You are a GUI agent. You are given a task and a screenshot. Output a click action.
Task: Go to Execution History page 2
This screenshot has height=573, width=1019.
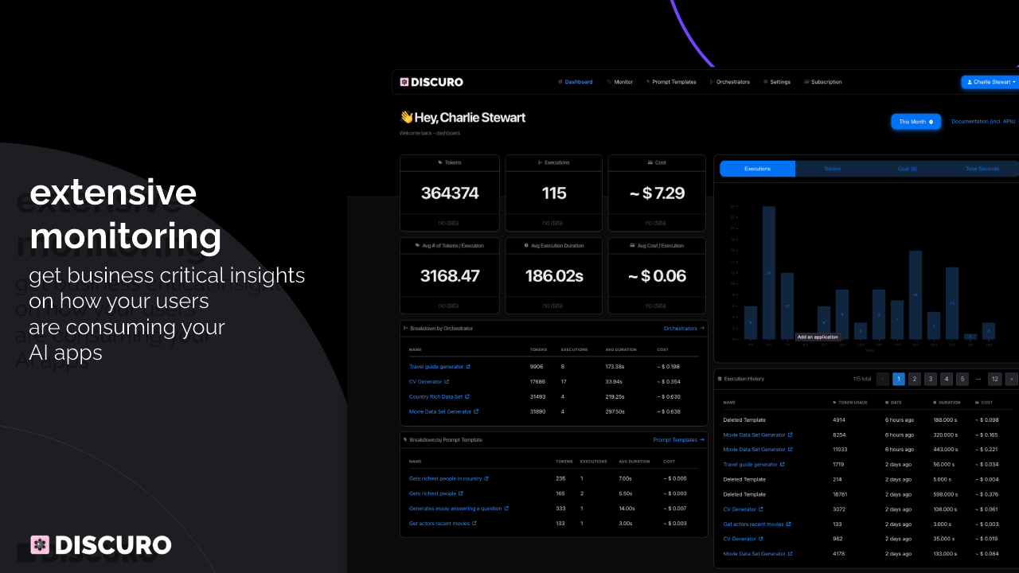tap(915, 379)
